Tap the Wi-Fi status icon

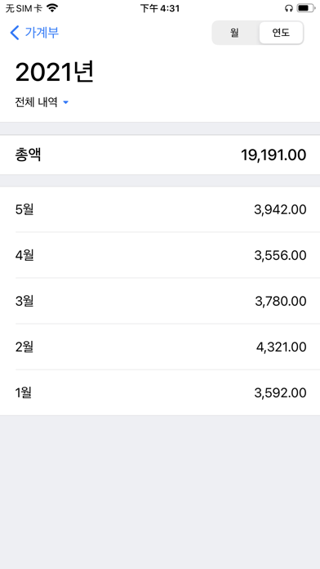click(x=52, y=8)
